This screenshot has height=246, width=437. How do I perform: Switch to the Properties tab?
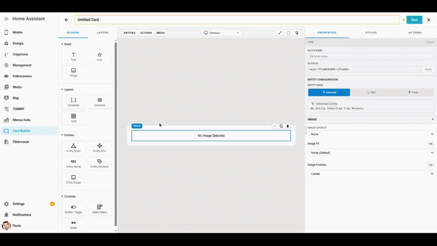point(327,33)
